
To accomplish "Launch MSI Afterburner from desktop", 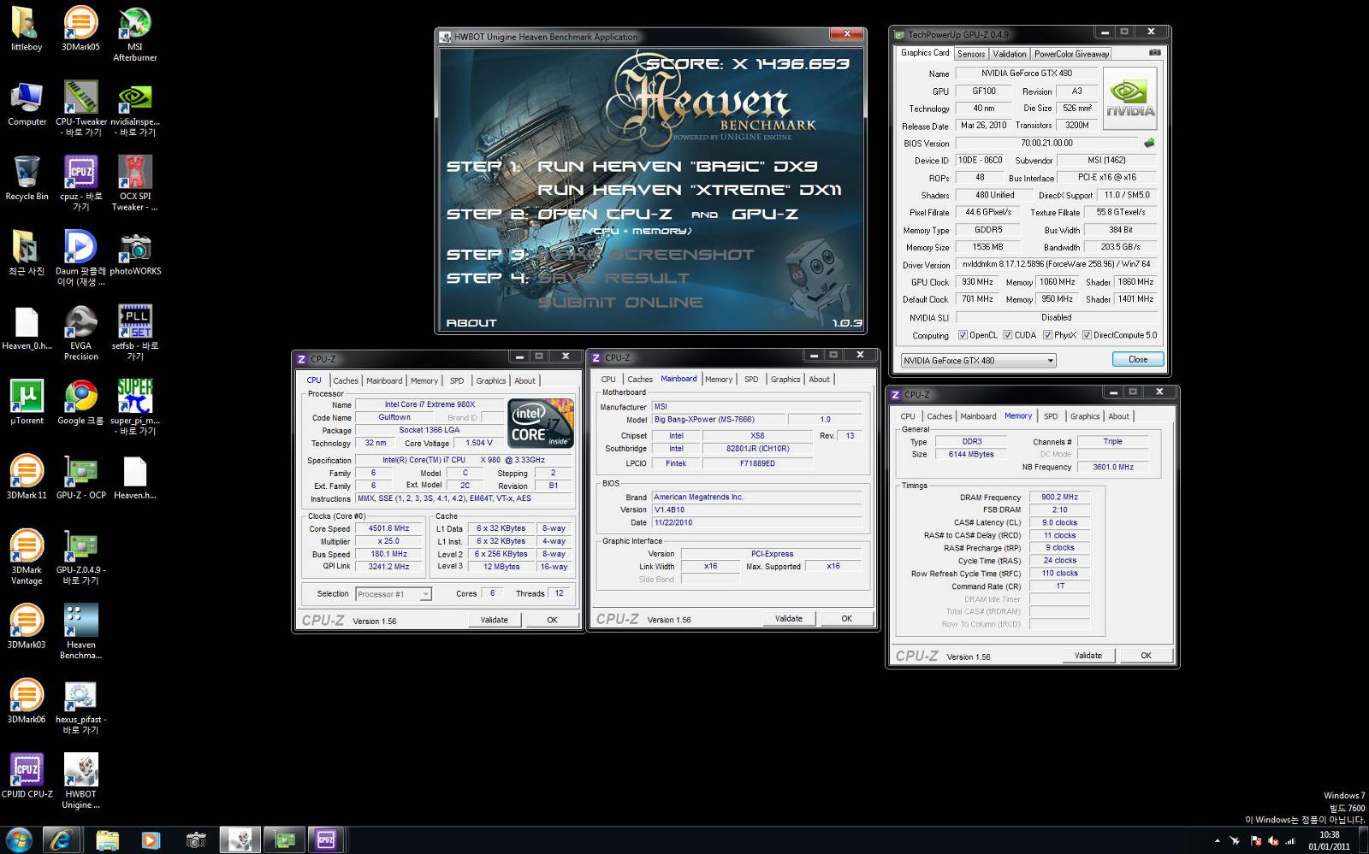I will (x=134, y=35).
